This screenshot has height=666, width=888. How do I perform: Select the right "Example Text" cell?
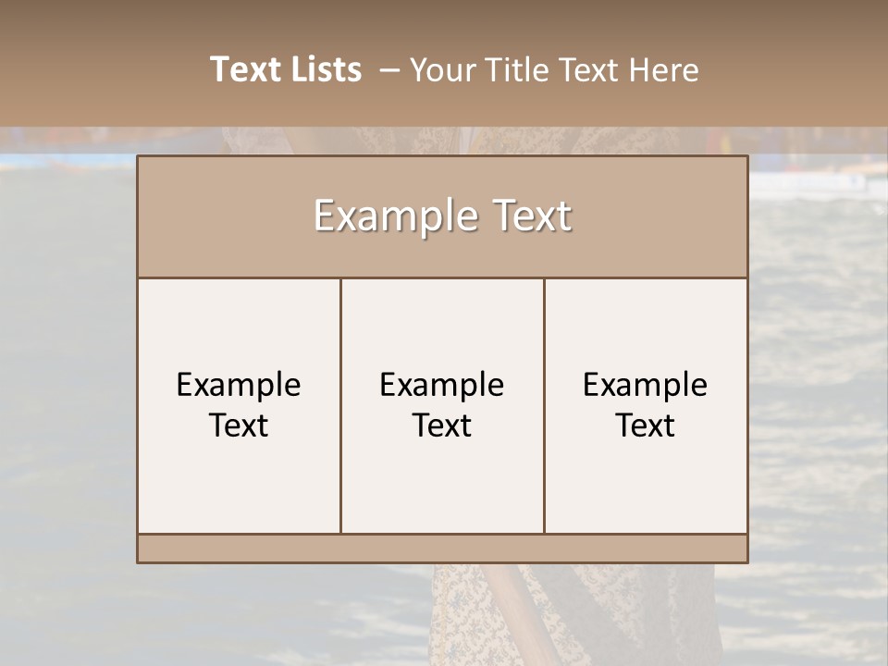click(x=646, y=405)
